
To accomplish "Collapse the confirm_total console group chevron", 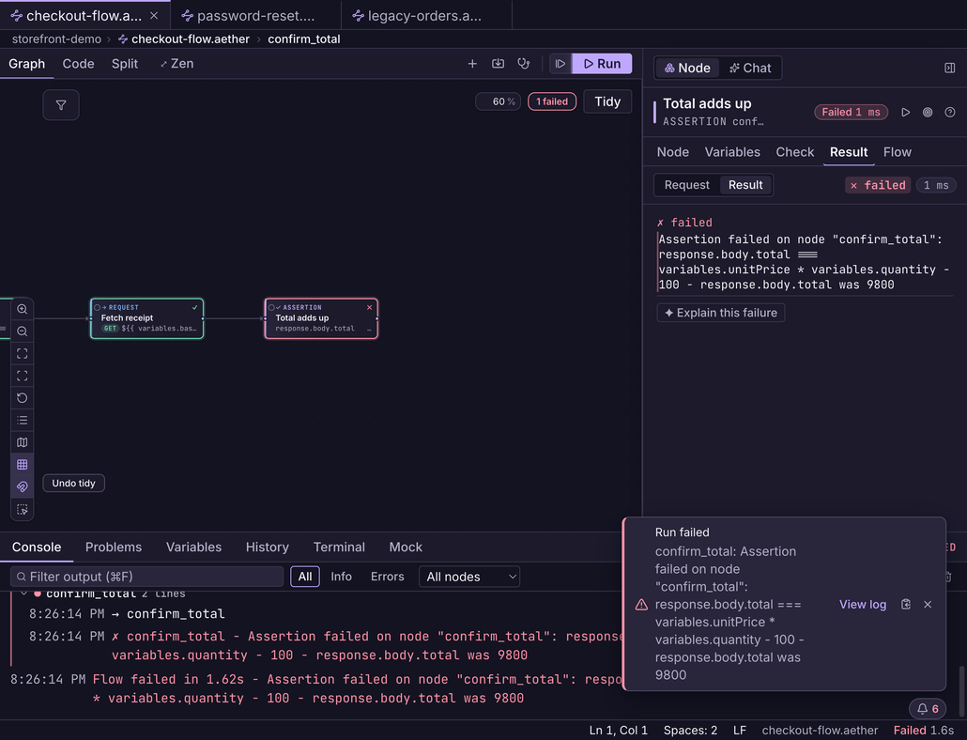I will (x=23, y=594).
